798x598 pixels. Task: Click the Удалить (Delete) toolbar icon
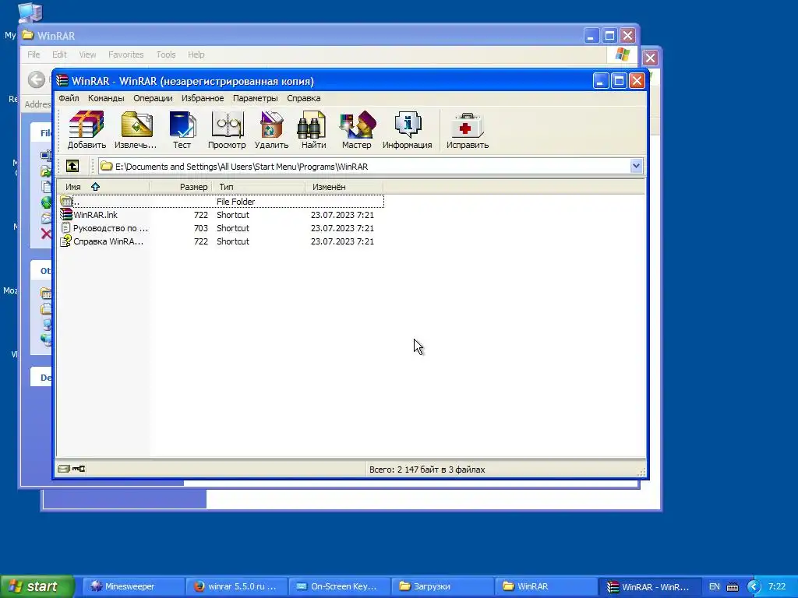click(271, 130)
